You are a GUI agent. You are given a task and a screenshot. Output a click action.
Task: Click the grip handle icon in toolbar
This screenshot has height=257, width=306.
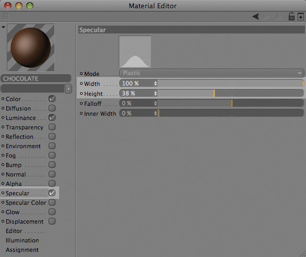click(6, 16)
